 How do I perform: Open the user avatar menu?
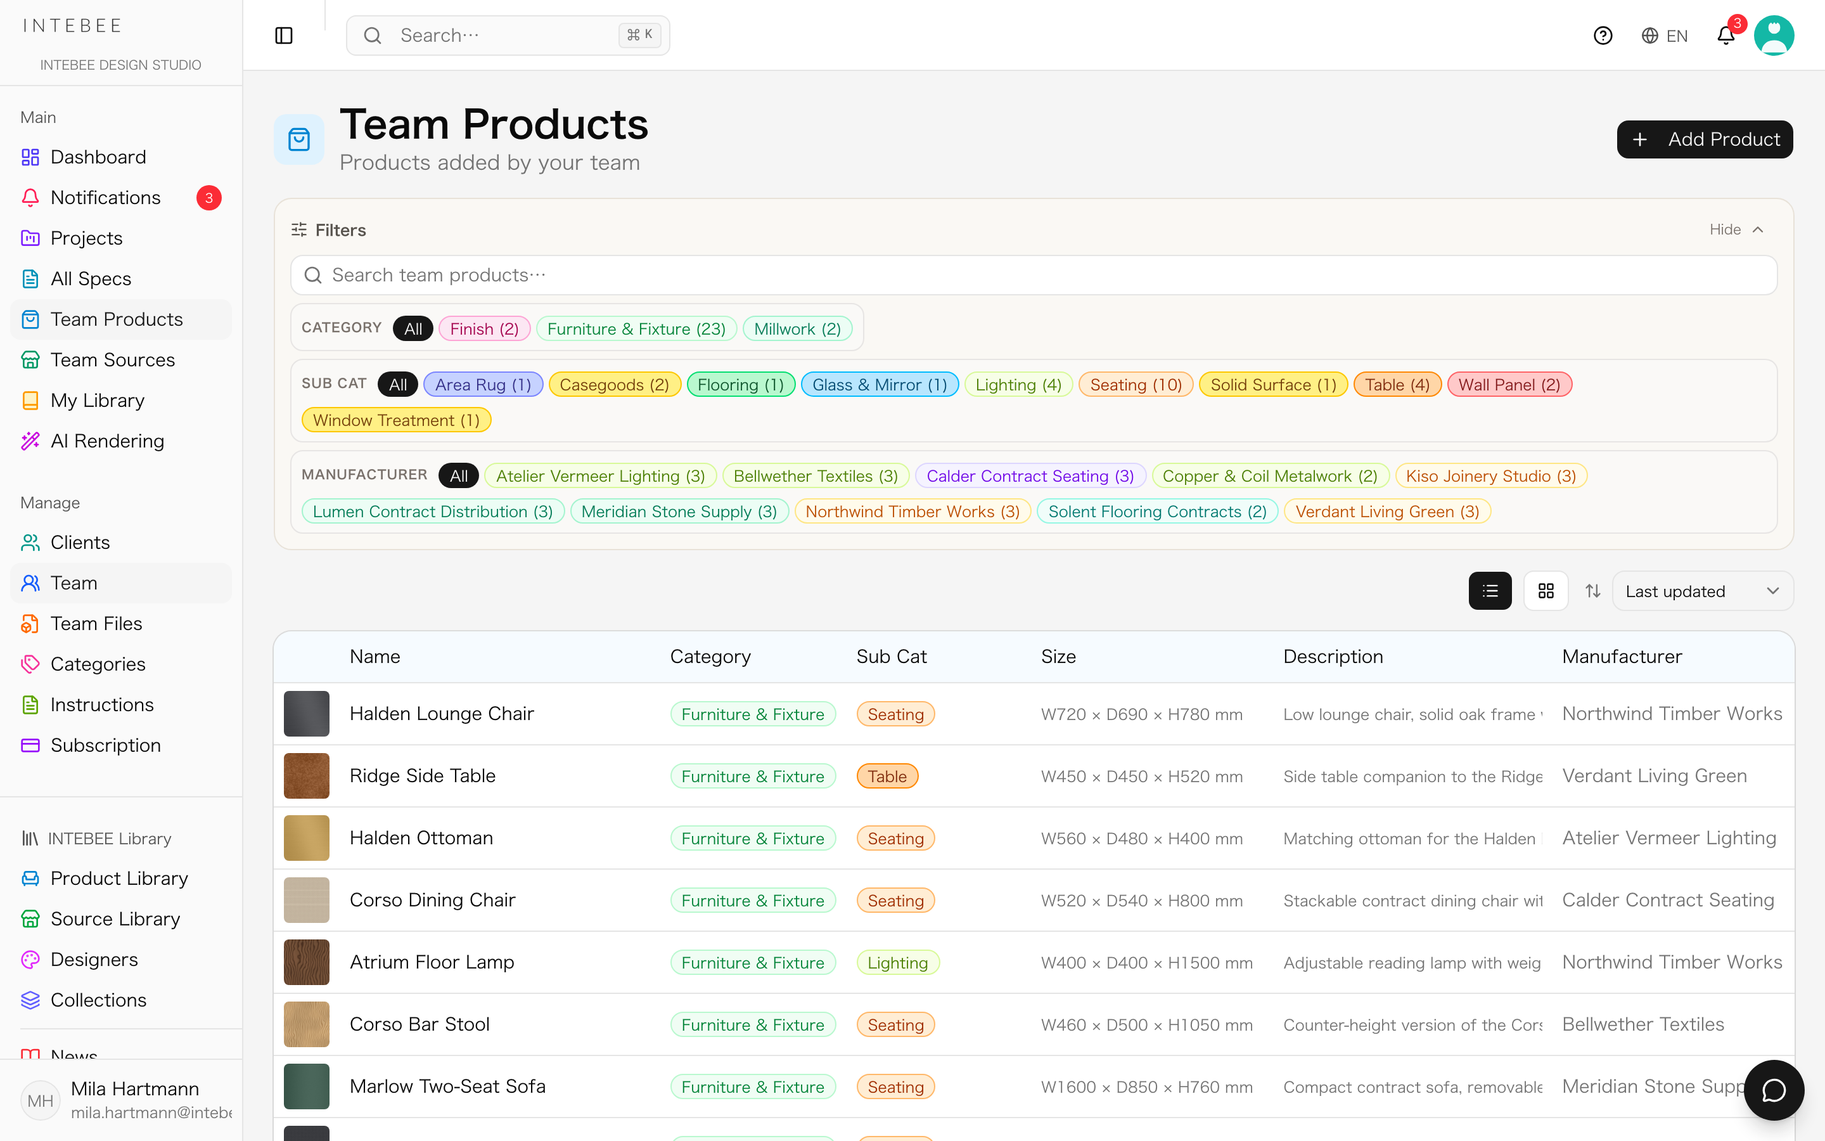(x=1774, y=35)
